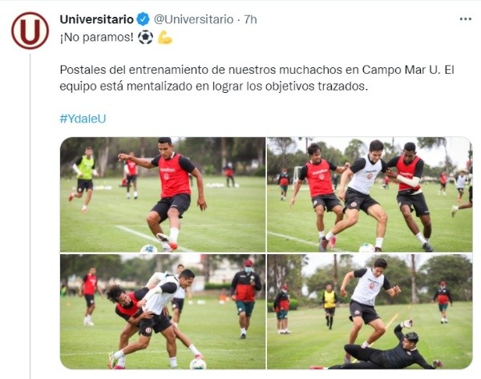Open bottom-right photo with sliding goalkeeper
This screenshot has height=379, width=481.
[370, 312]
